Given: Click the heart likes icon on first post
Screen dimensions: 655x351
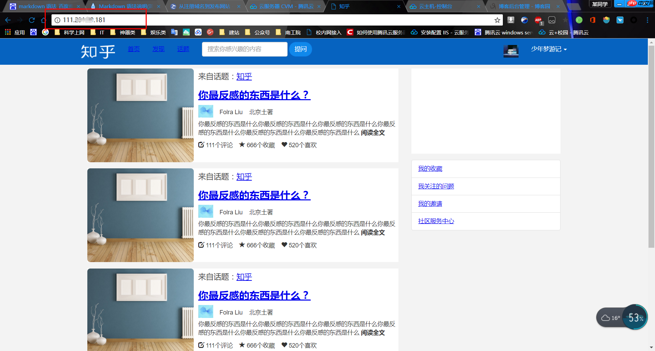Looking at the screenshot, I should 284,145.
